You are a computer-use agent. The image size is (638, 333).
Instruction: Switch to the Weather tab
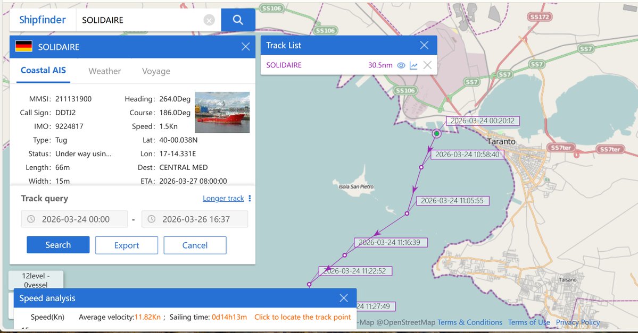pyautogui.click(x=104, y=71)
